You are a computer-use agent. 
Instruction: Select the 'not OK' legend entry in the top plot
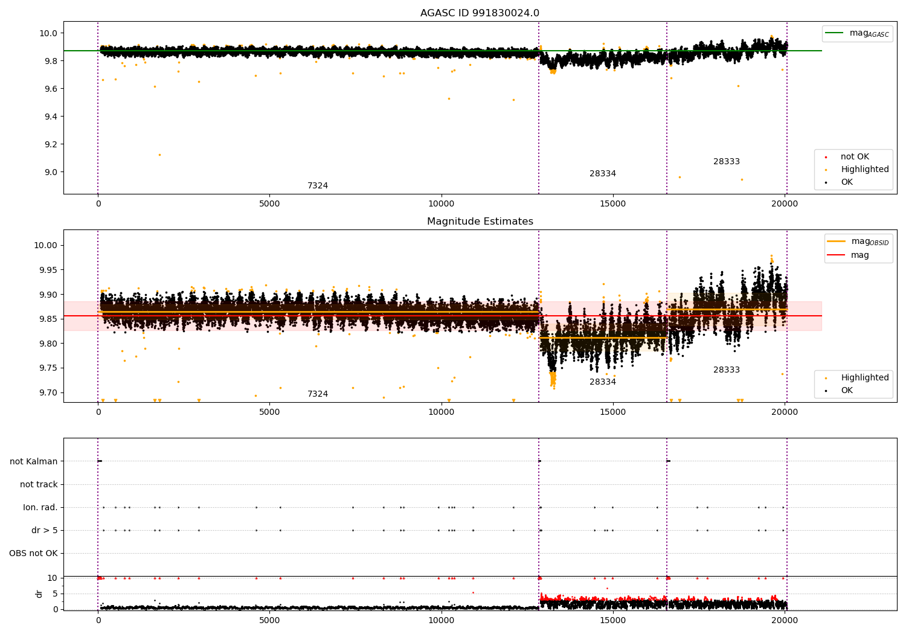point(855,157)
